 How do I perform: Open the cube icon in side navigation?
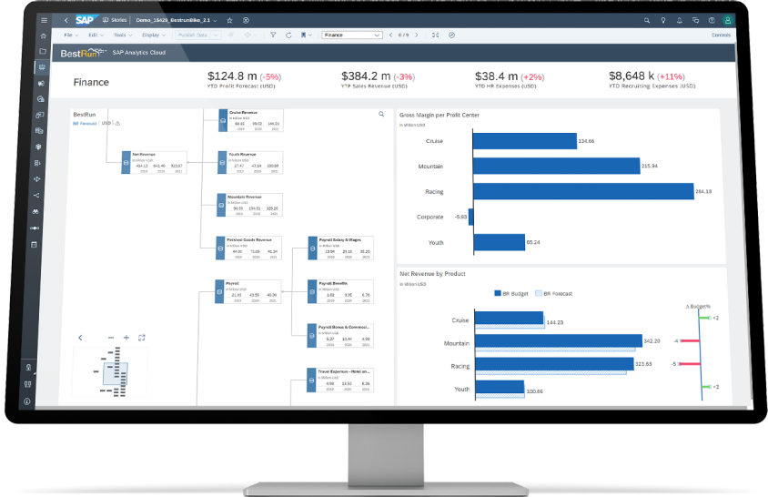(38, 147)
